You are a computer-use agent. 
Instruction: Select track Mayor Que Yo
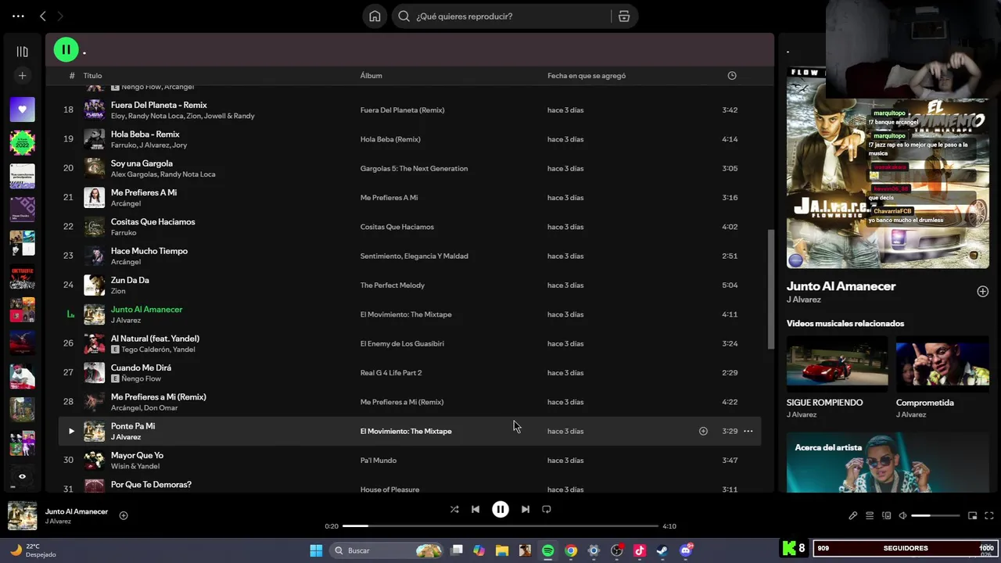138,455
